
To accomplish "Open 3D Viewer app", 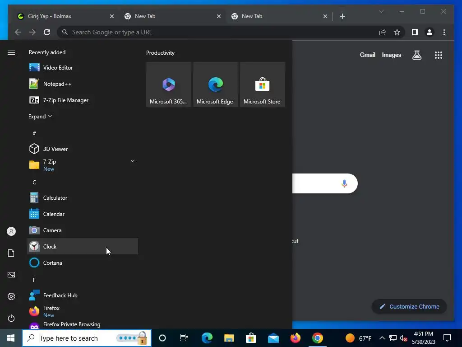I will coord(83,149).
